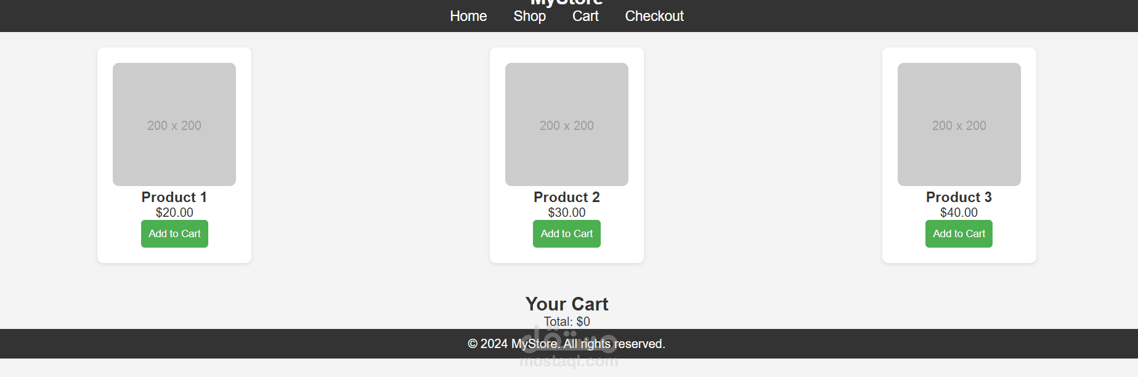The height and width of the screenshot is (377, 1138).
Task: Click the MyStore site title
Action: click(x=566, y=2)
